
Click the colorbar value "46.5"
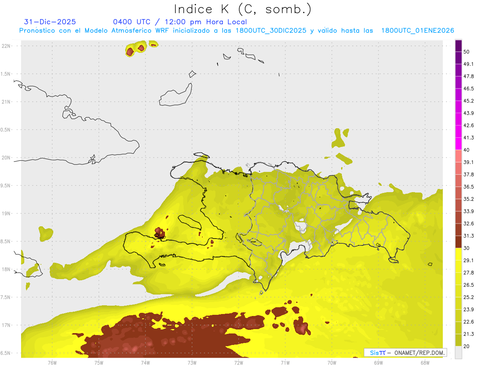(x=469, y=89)
